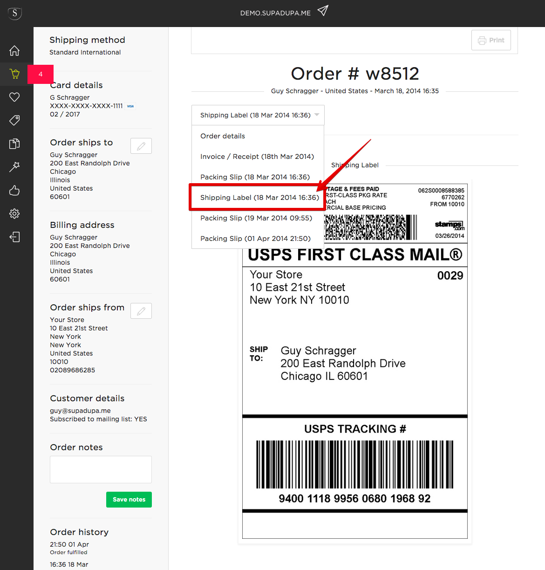545x570 pixels.
Task: Click the documents pages icon
Action: click(14, 144)
